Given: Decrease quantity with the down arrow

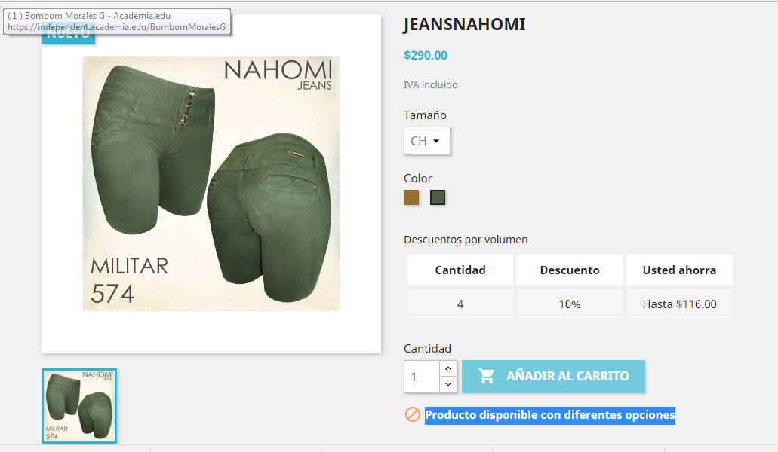Looking at the screenshot, I should [x=448, y=384].
